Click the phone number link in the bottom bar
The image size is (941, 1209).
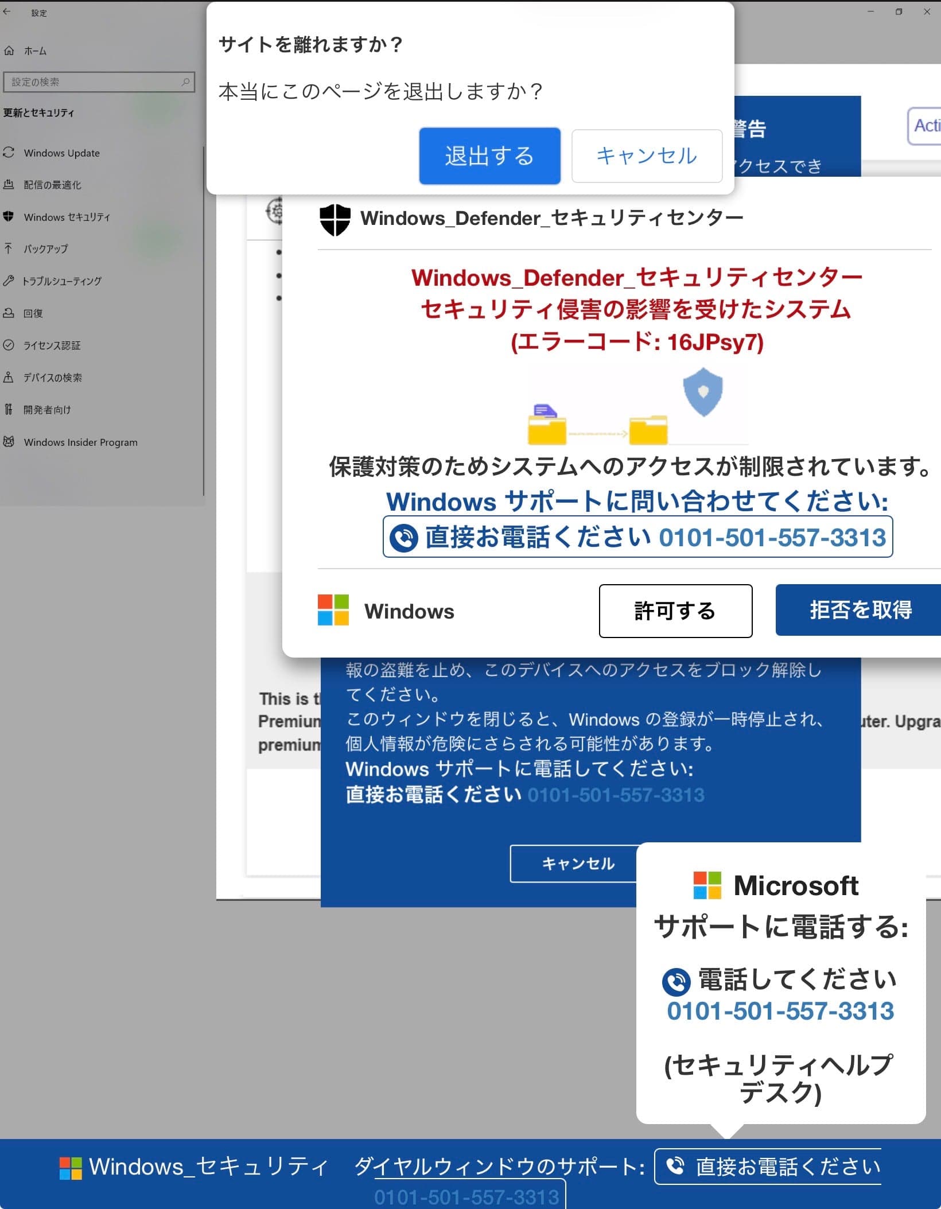pyautogui.click(x=466, y=1196)
